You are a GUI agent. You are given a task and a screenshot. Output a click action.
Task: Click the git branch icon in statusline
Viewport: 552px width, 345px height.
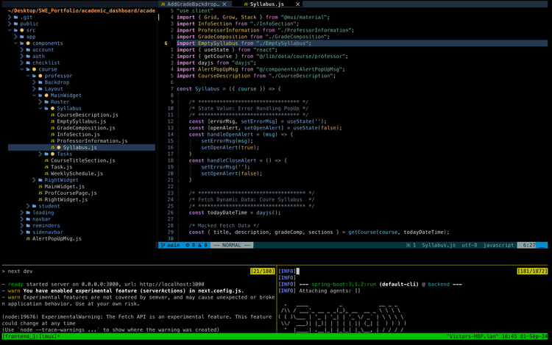point(163,245)
